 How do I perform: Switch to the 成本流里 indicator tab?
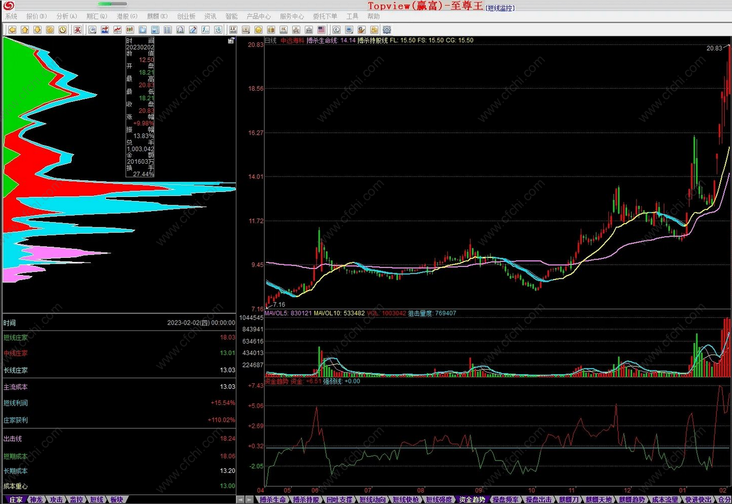point(665,499)
